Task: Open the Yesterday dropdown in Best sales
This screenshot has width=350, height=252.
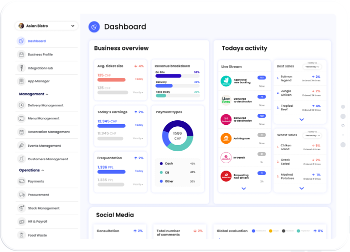Action: tap(312, 66)
